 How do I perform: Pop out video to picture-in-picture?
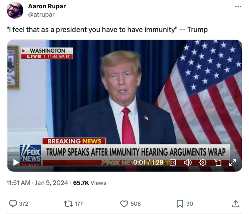tap(218, 162)
